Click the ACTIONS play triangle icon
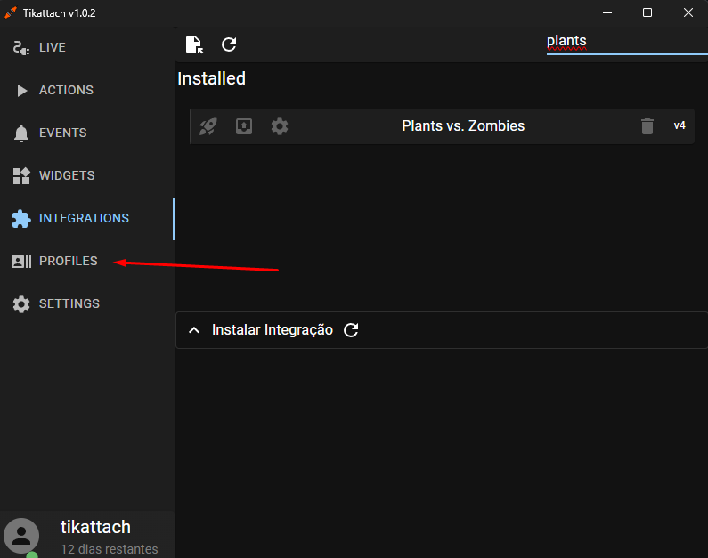 (x=21, y=91)
